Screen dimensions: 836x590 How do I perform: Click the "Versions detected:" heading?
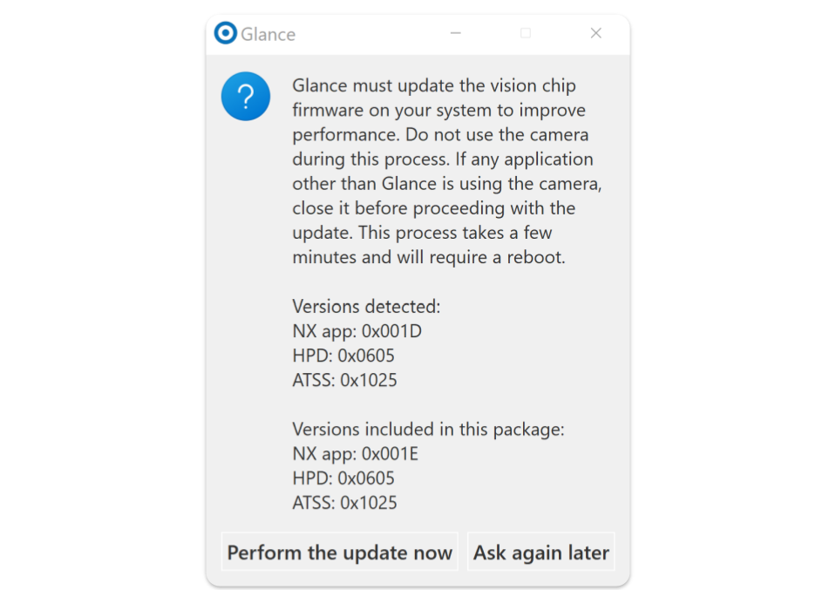click(x=366, y=307)
